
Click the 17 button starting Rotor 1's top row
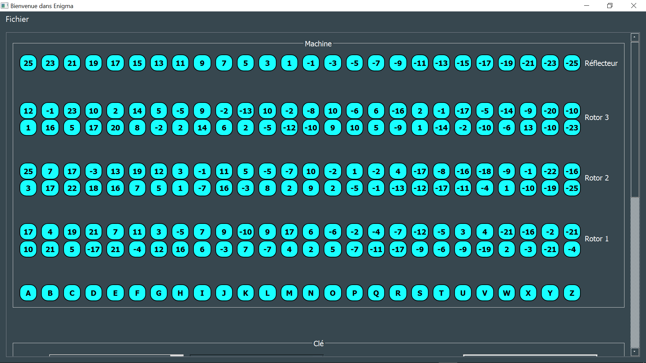click(x=28, y=232)
